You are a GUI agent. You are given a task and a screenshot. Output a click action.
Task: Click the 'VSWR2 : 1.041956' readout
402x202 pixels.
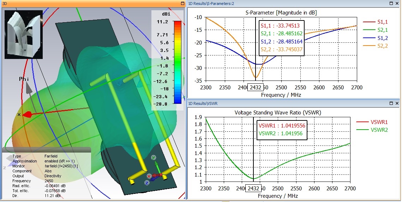click(x=281, y=133)
